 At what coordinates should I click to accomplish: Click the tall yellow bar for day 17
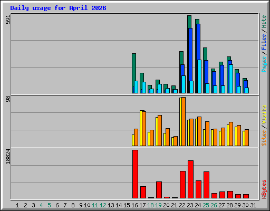tap(141, 128)
